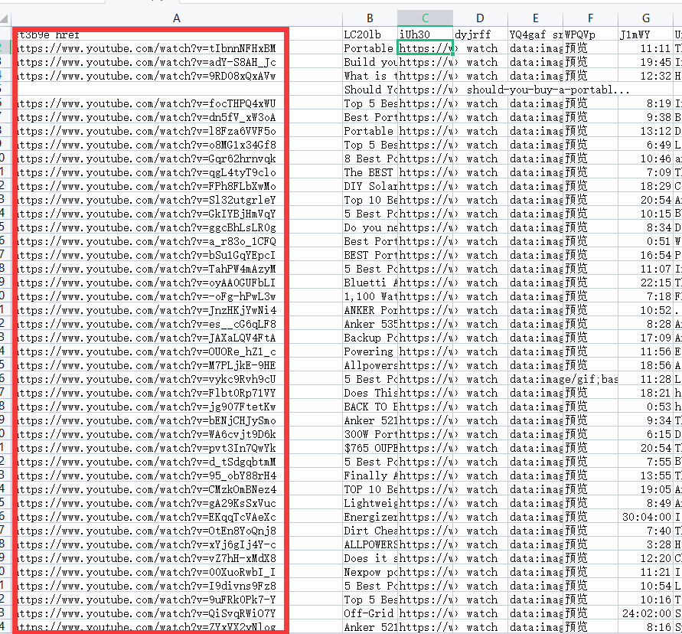This screenshot has width=682, height=634.
Task: Click the duration cell 22:15
Action: point(645,283)
